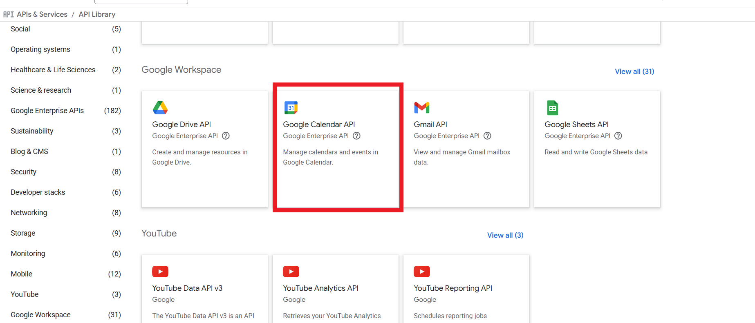Open help icon beside Google Sheets' Enterprise API label
Viewport: 755px width, 323px height.
click(618, 136)
